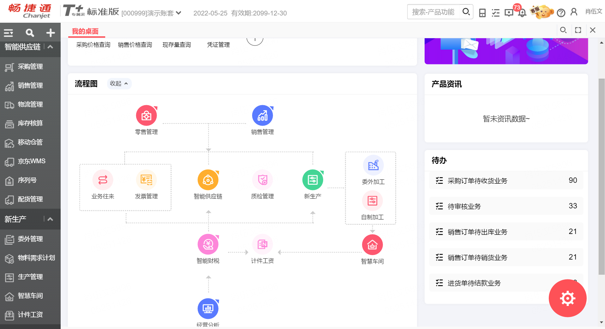Open the sidebar search magnifier icon
Screen dimensions: 605x329
click(29, 33)
